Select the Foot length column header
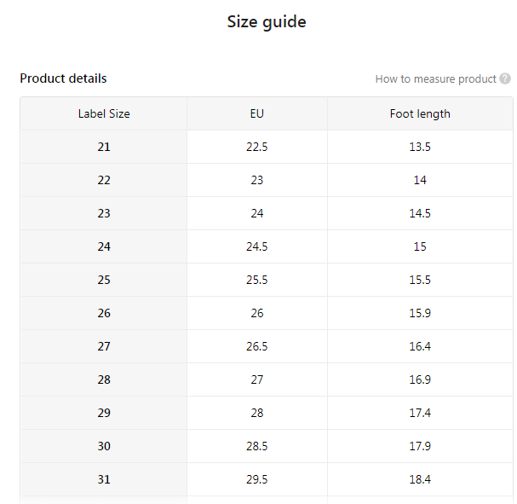Screen dimensions: 517x504 [420, 113]
